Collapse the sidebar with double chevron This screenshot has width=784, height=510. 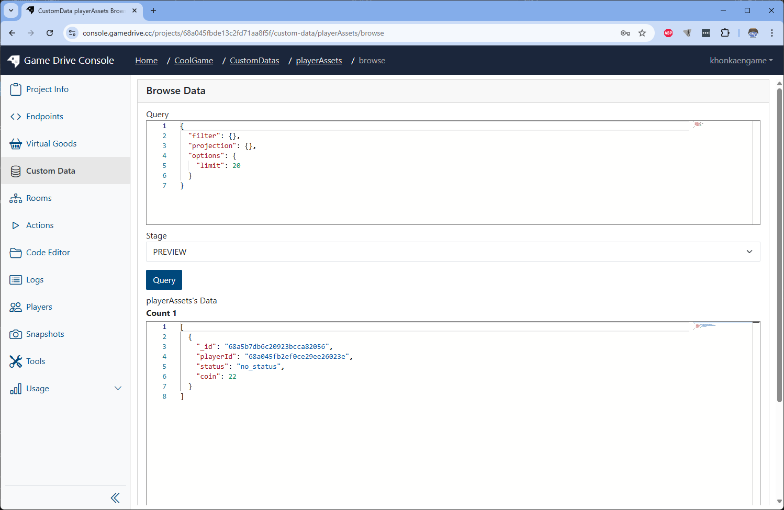coord(115,498)
